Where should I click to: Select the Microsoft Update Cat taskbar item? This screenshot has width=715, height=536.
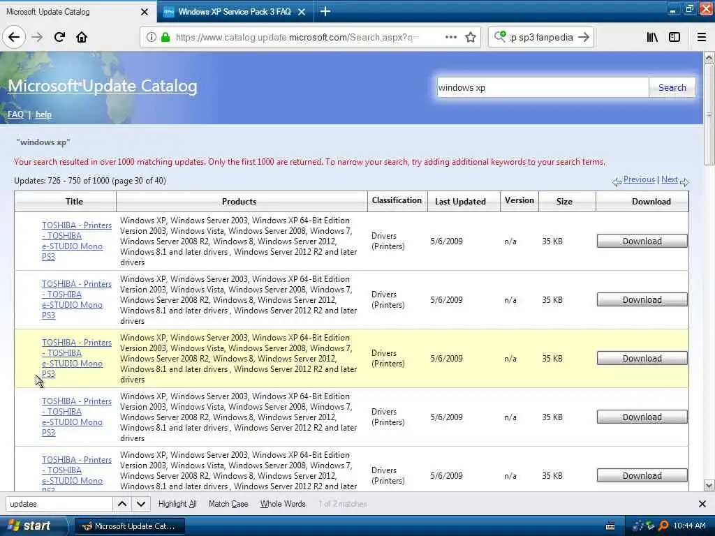129,526
